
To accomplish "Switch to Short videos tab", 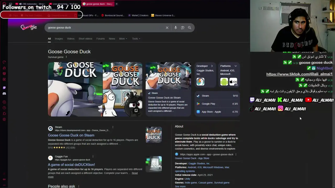I will pyautogui.click(x=85, y=39).
